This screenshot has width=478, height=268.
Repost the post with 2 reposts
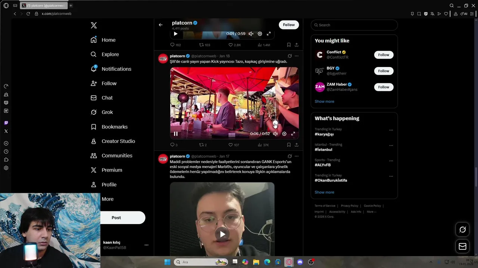tap(203, 145)
